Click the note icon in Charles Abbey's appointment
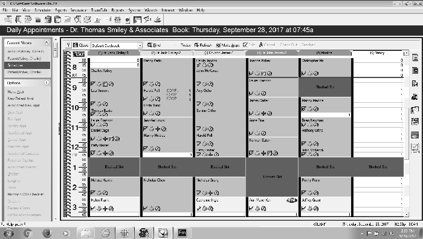Screen dimensions: 423x239 (x=105, y=84)
